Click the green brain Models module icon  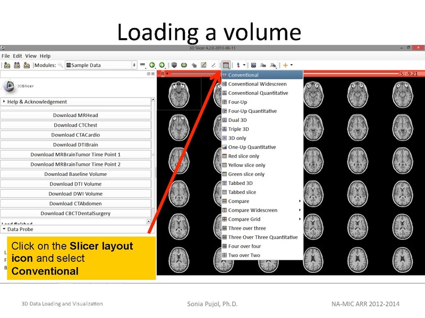coord(184,65)
